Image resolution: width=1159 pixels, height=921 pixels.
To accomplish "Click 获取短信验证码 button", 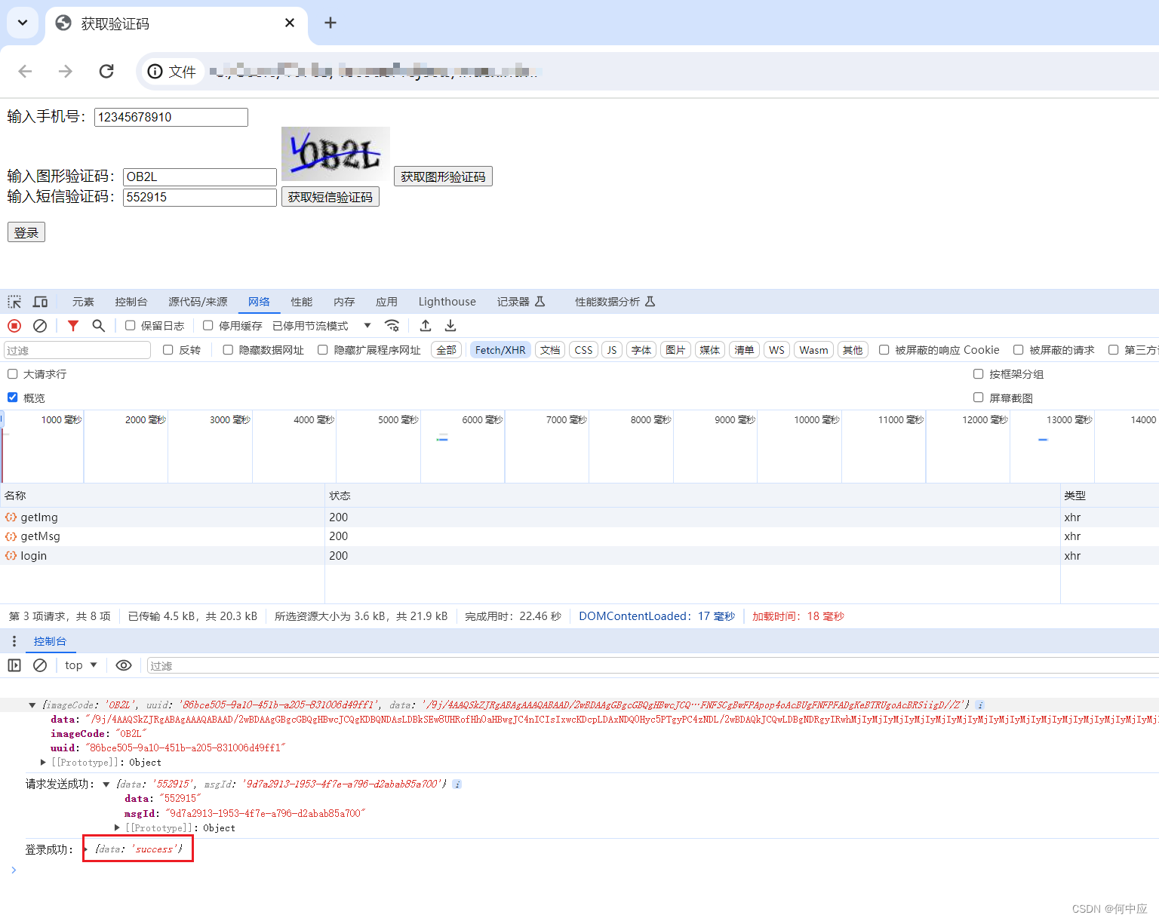I will click(x=330, y=197).
